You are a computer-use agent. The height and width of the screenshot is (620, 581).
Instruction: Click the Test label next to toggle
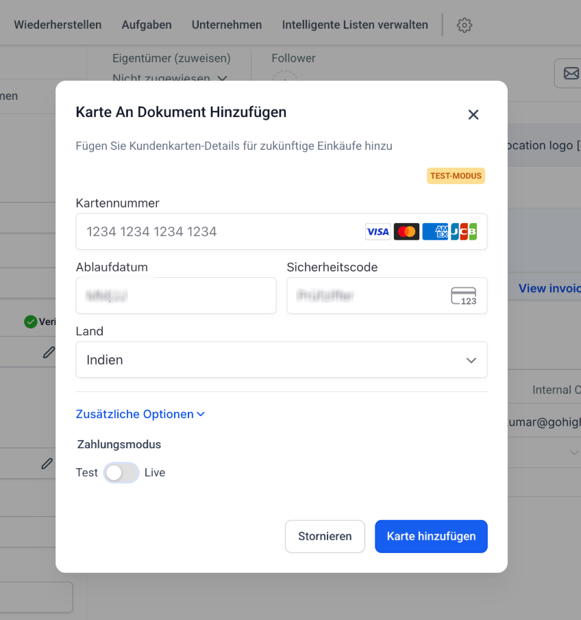87,472
